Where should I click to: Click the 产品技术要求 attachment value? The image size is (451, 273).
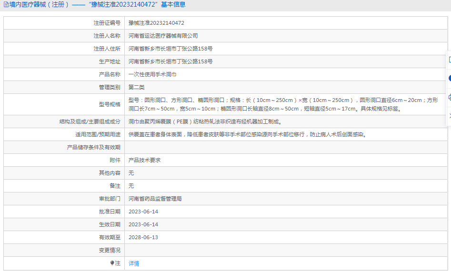click(144, 160)
